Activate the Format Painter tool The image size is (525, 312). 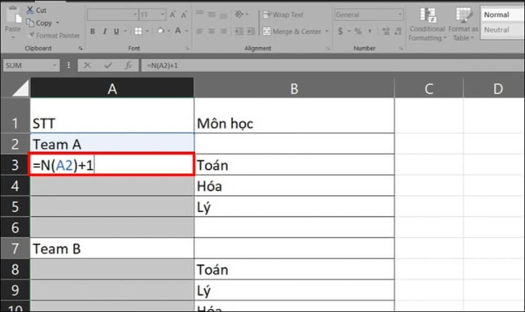(54, 35)
